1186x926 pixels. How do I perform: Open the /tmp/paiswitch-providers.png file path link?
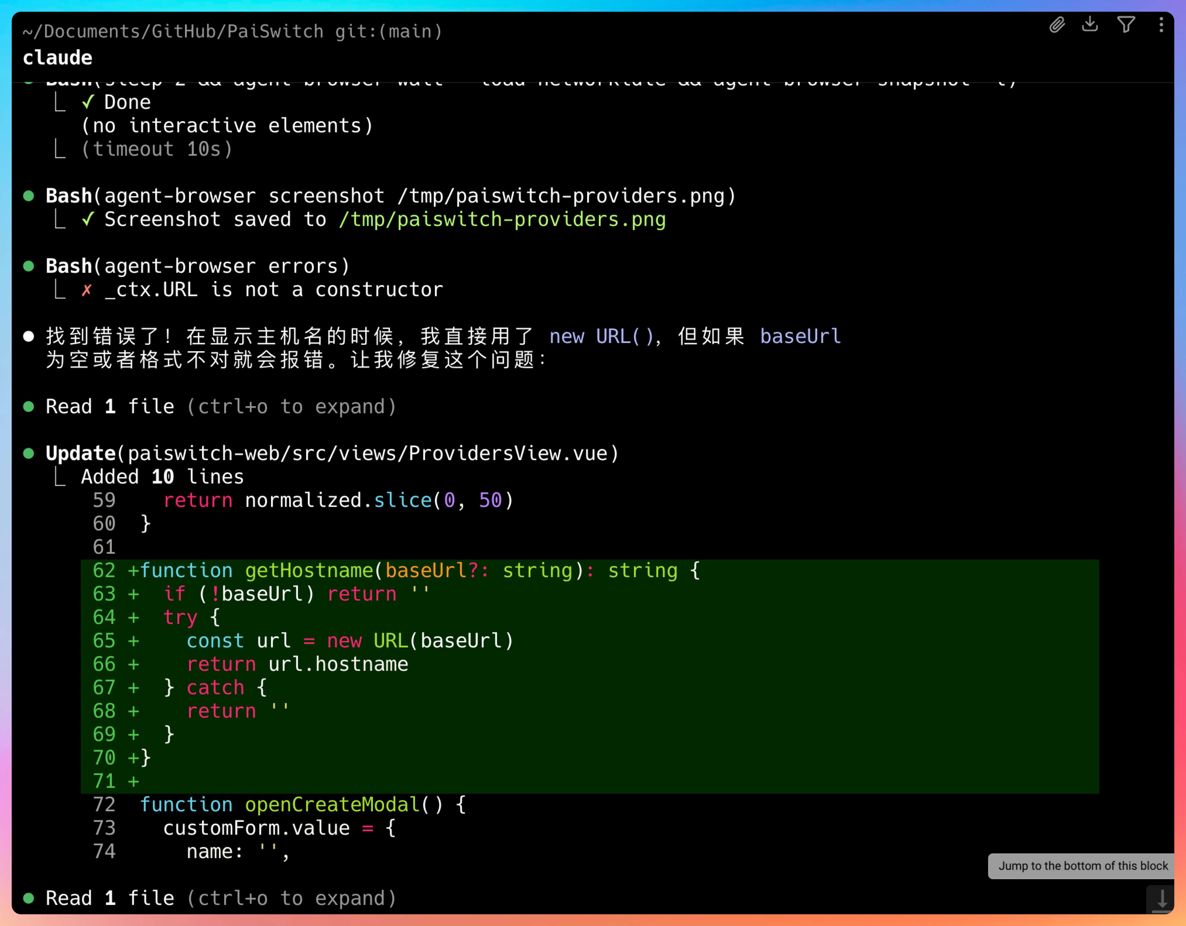[x=502, y=220]
